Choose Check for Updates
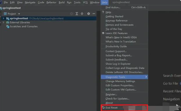 pyautogui.click(x=124, y=99)
